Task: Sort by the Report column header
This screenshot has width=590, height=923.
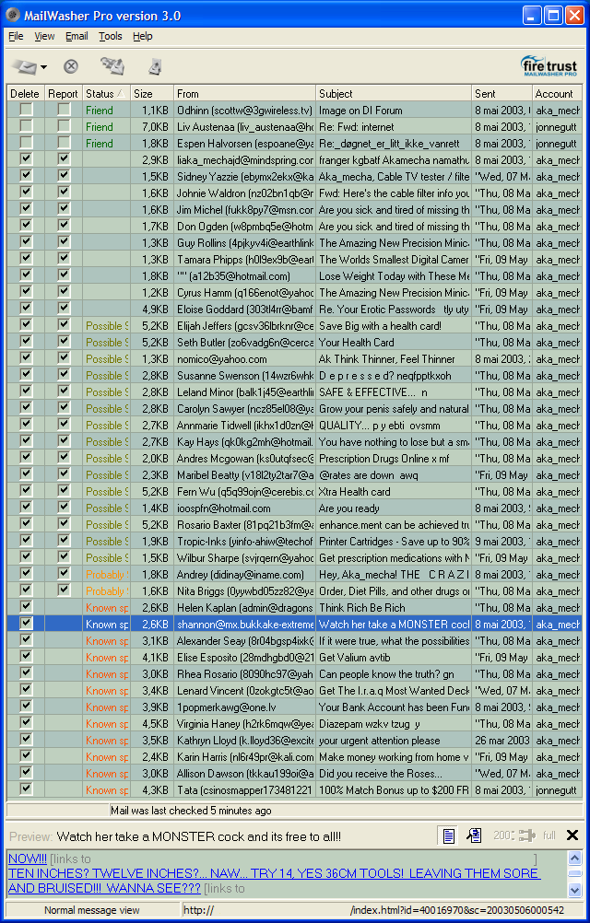Action: click(x=64, y=94)
